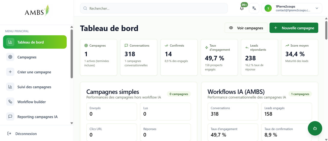
Task: Open Créer une campagne menu item
Action: 35,72
